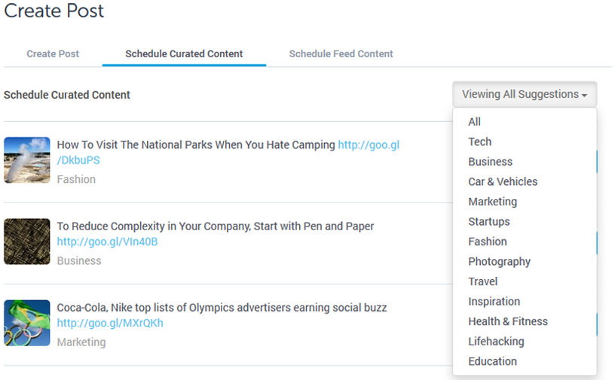Collapse the Viewing All Suggestions dropdown
The height and width of the screenshot is (380, 615).
pos(525,95)
